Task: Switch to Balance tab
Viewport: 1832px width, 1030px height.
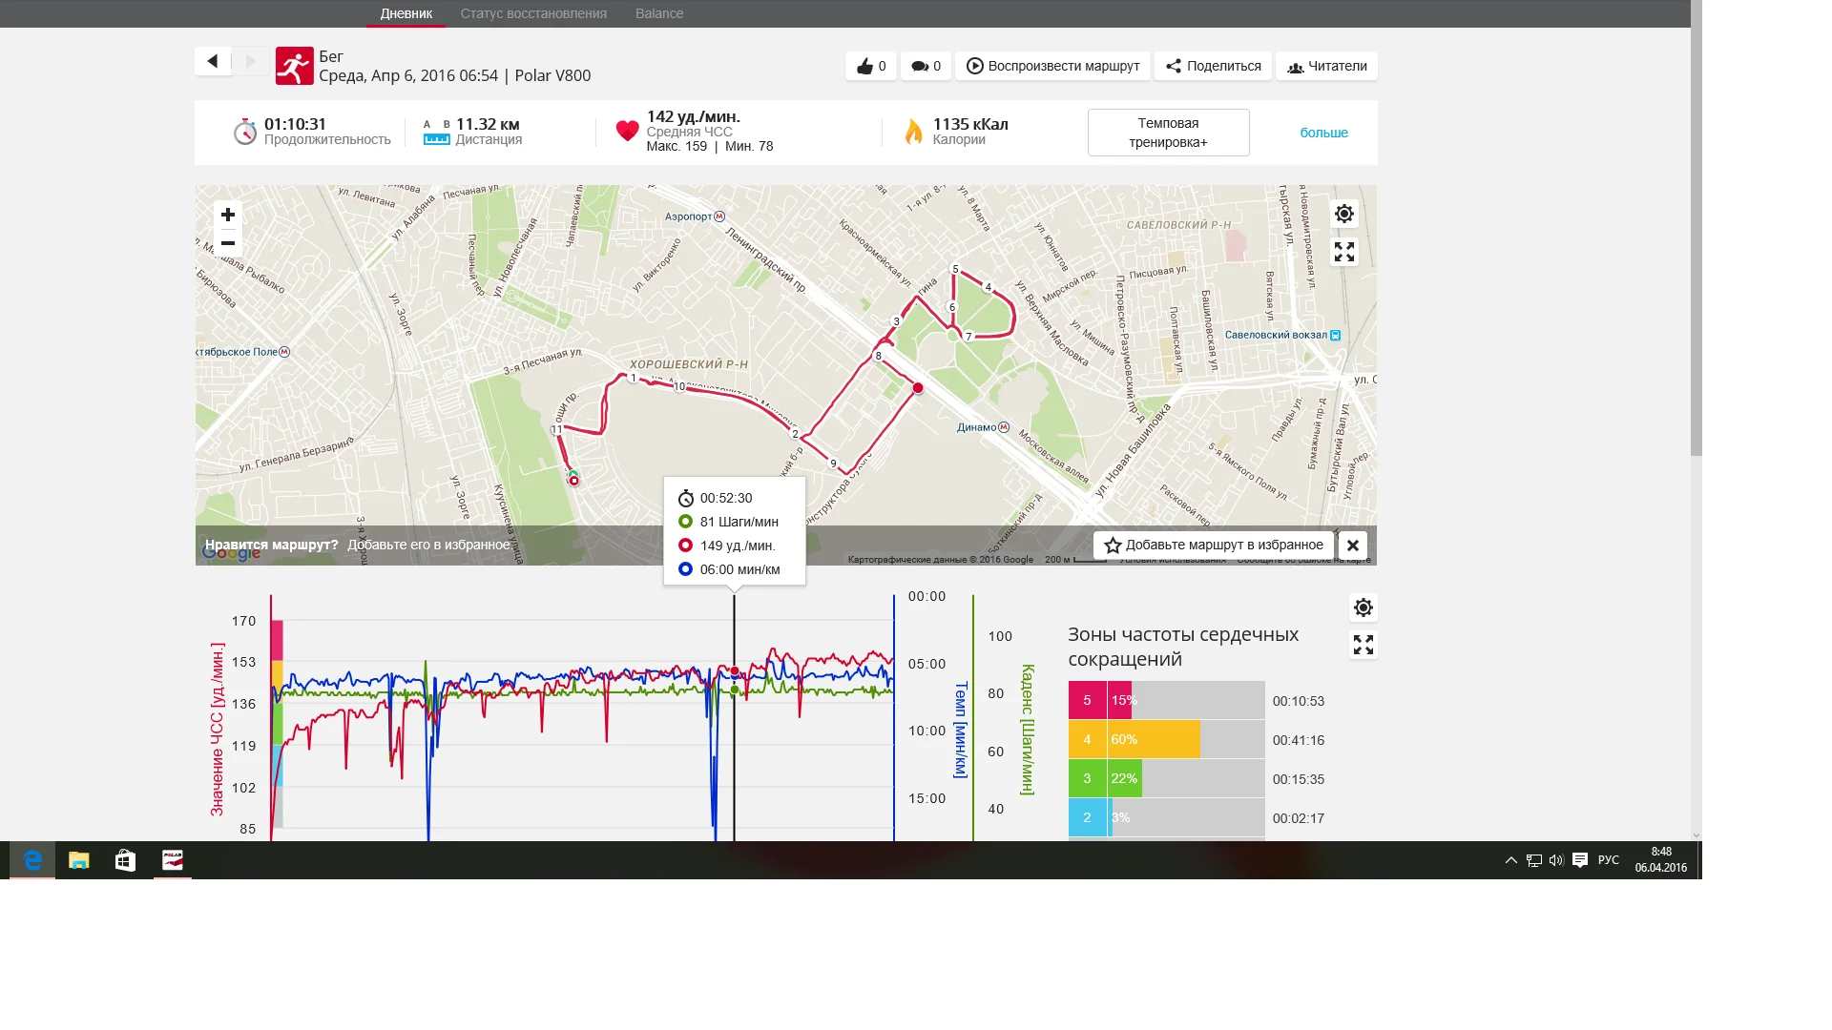Action: click(659, 13)
